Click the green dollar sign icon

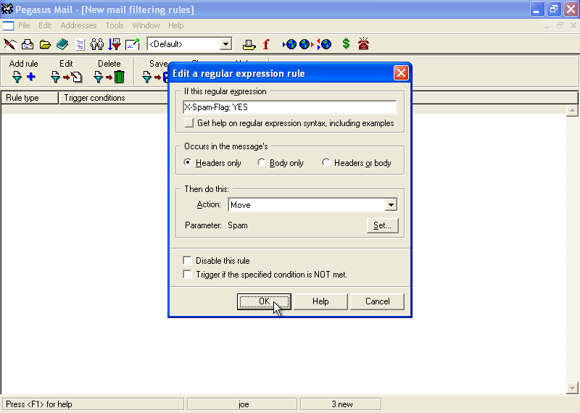[347, 44]
